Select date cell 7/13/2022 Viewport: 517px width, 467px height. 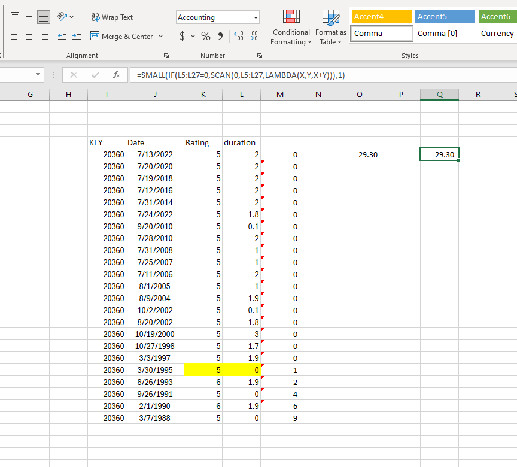pos(155,154)
